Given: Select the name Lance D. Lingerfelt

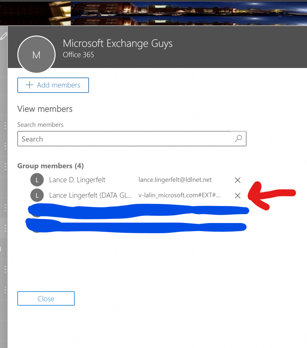Looking at the screenshot, I should coord(77,180).
